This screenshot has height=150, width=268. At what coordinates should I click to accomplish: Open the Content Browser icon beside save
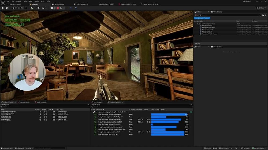(7, 8)
